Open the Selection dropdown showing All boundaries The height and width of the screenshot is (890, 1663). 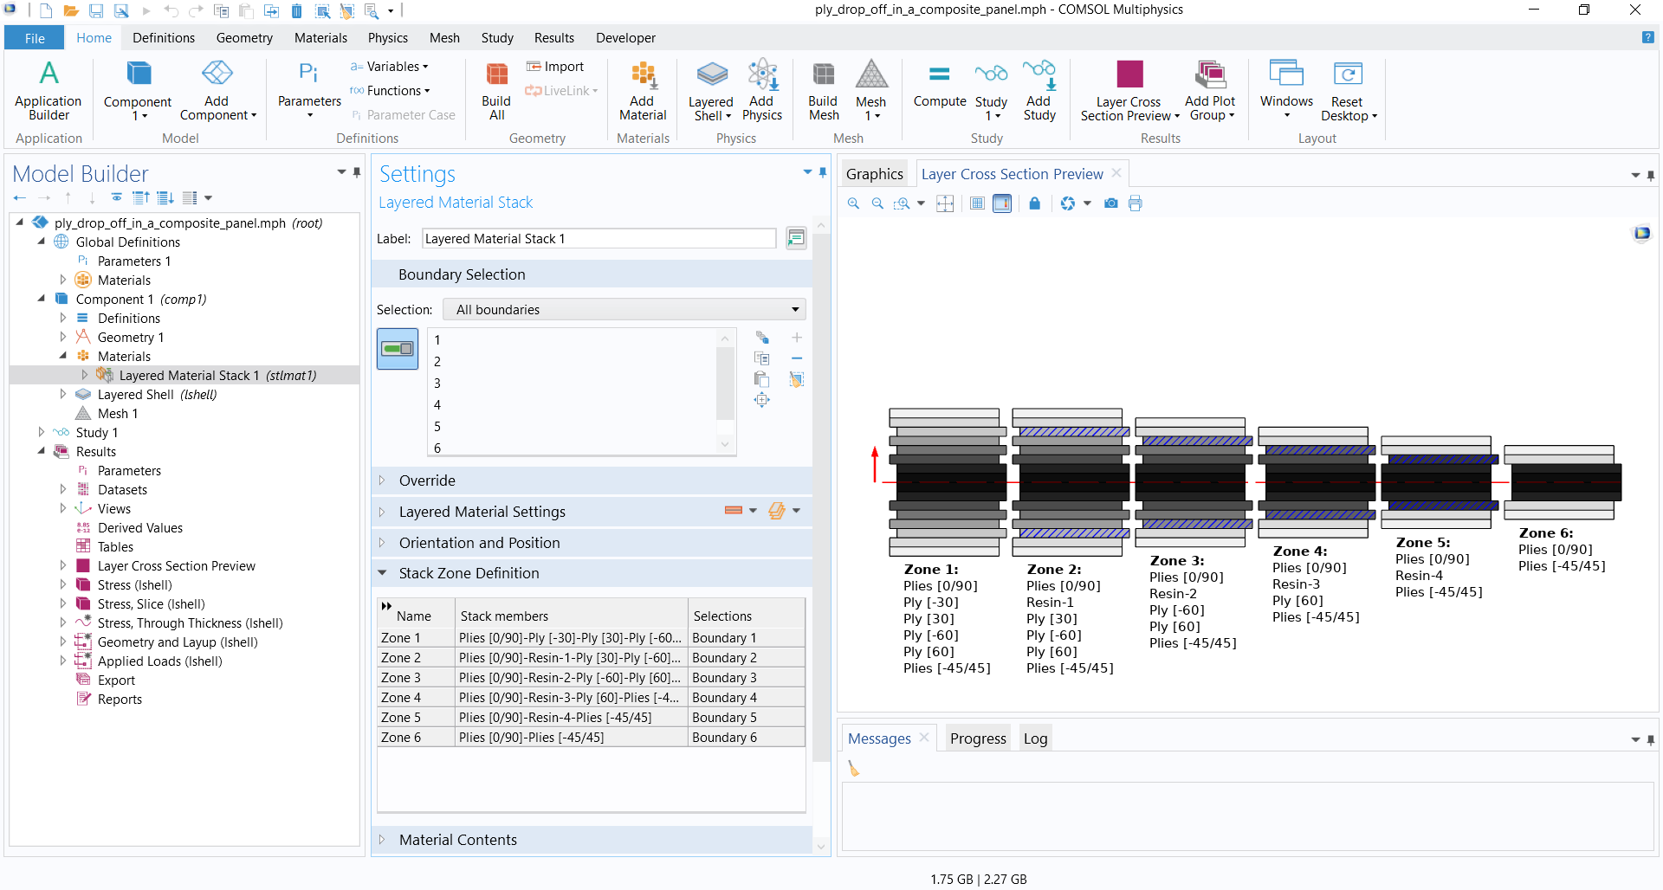624,310
